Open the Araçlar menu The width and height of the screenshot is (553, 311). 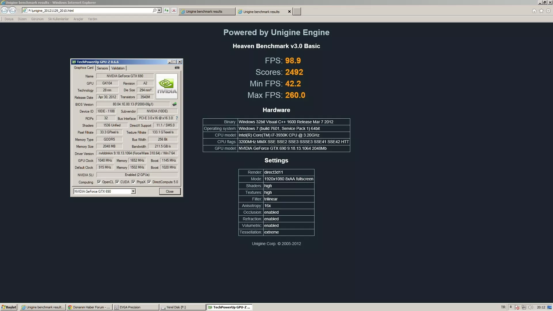point(78,19)
